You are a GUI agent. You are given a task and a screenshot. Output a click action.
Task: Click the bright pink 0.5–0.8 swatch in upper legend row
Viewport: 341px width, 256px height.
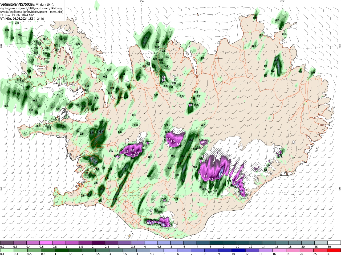[x=46, y=243]
